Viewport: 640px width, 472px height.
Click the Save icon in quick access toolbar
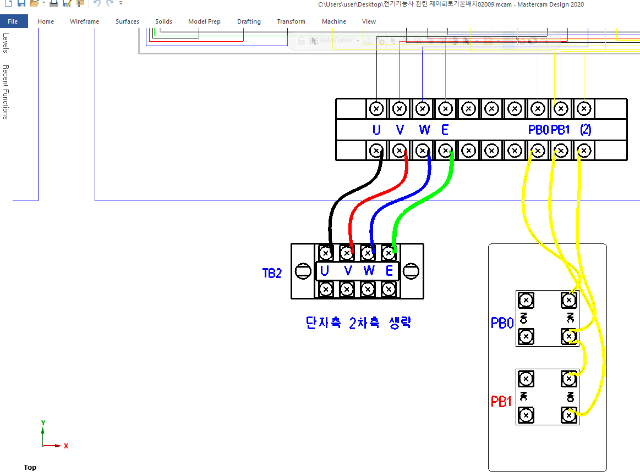coord(21,3)
